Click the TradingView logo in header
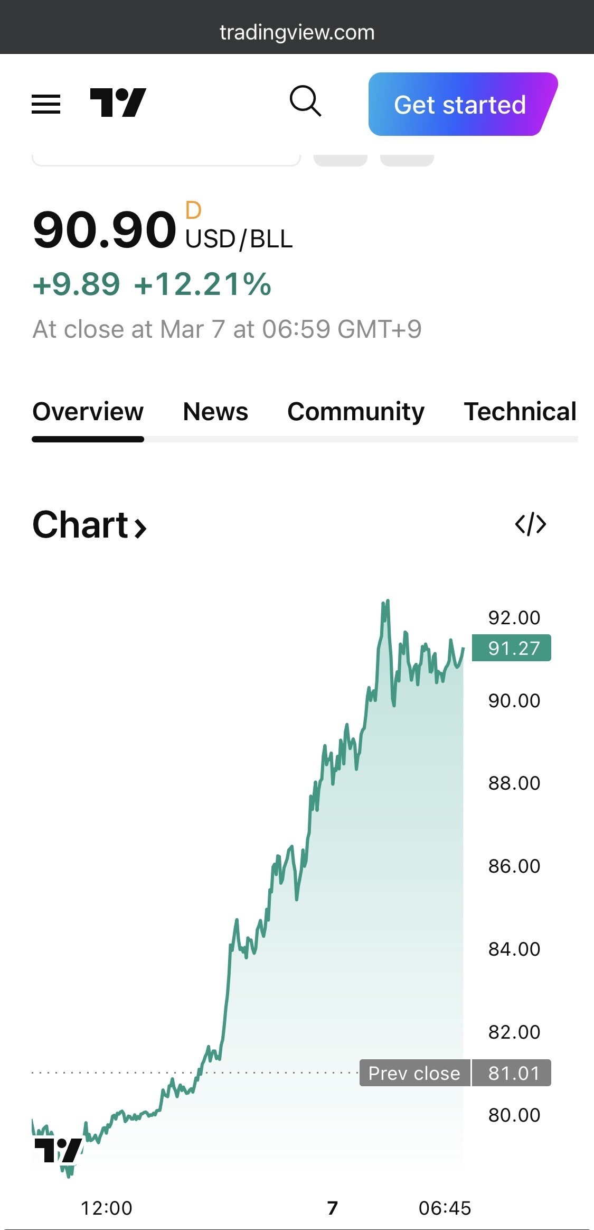Image resolution: width=594 pixels, height=1230 pixels. click(118, 103)
